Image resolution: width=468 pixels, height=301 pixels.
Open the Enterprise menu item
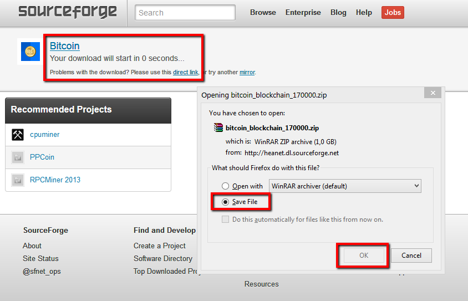coord(303,12)
